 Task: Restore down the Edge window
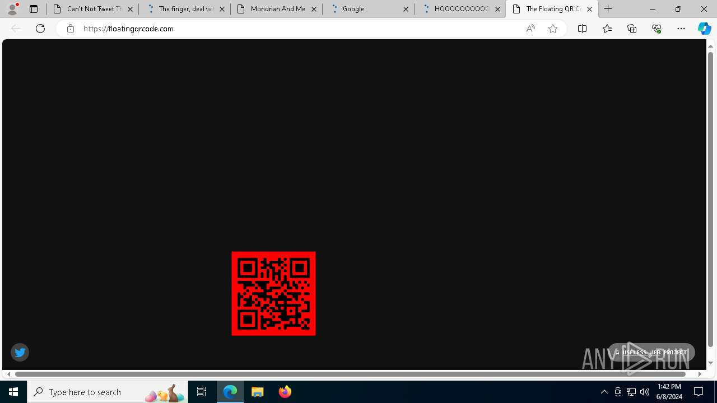click(678, 9)
